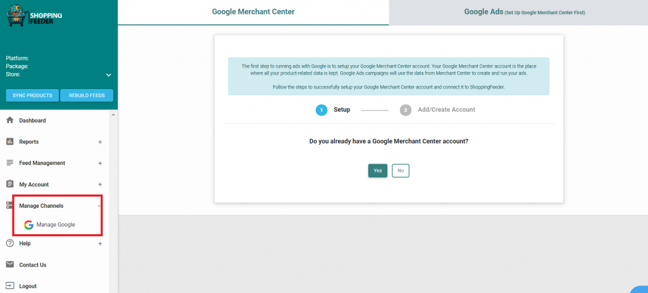Screen dimensions: 648x293
Task: Collapse Manage Channels with minus sign
Action: [x=99, y=205]
